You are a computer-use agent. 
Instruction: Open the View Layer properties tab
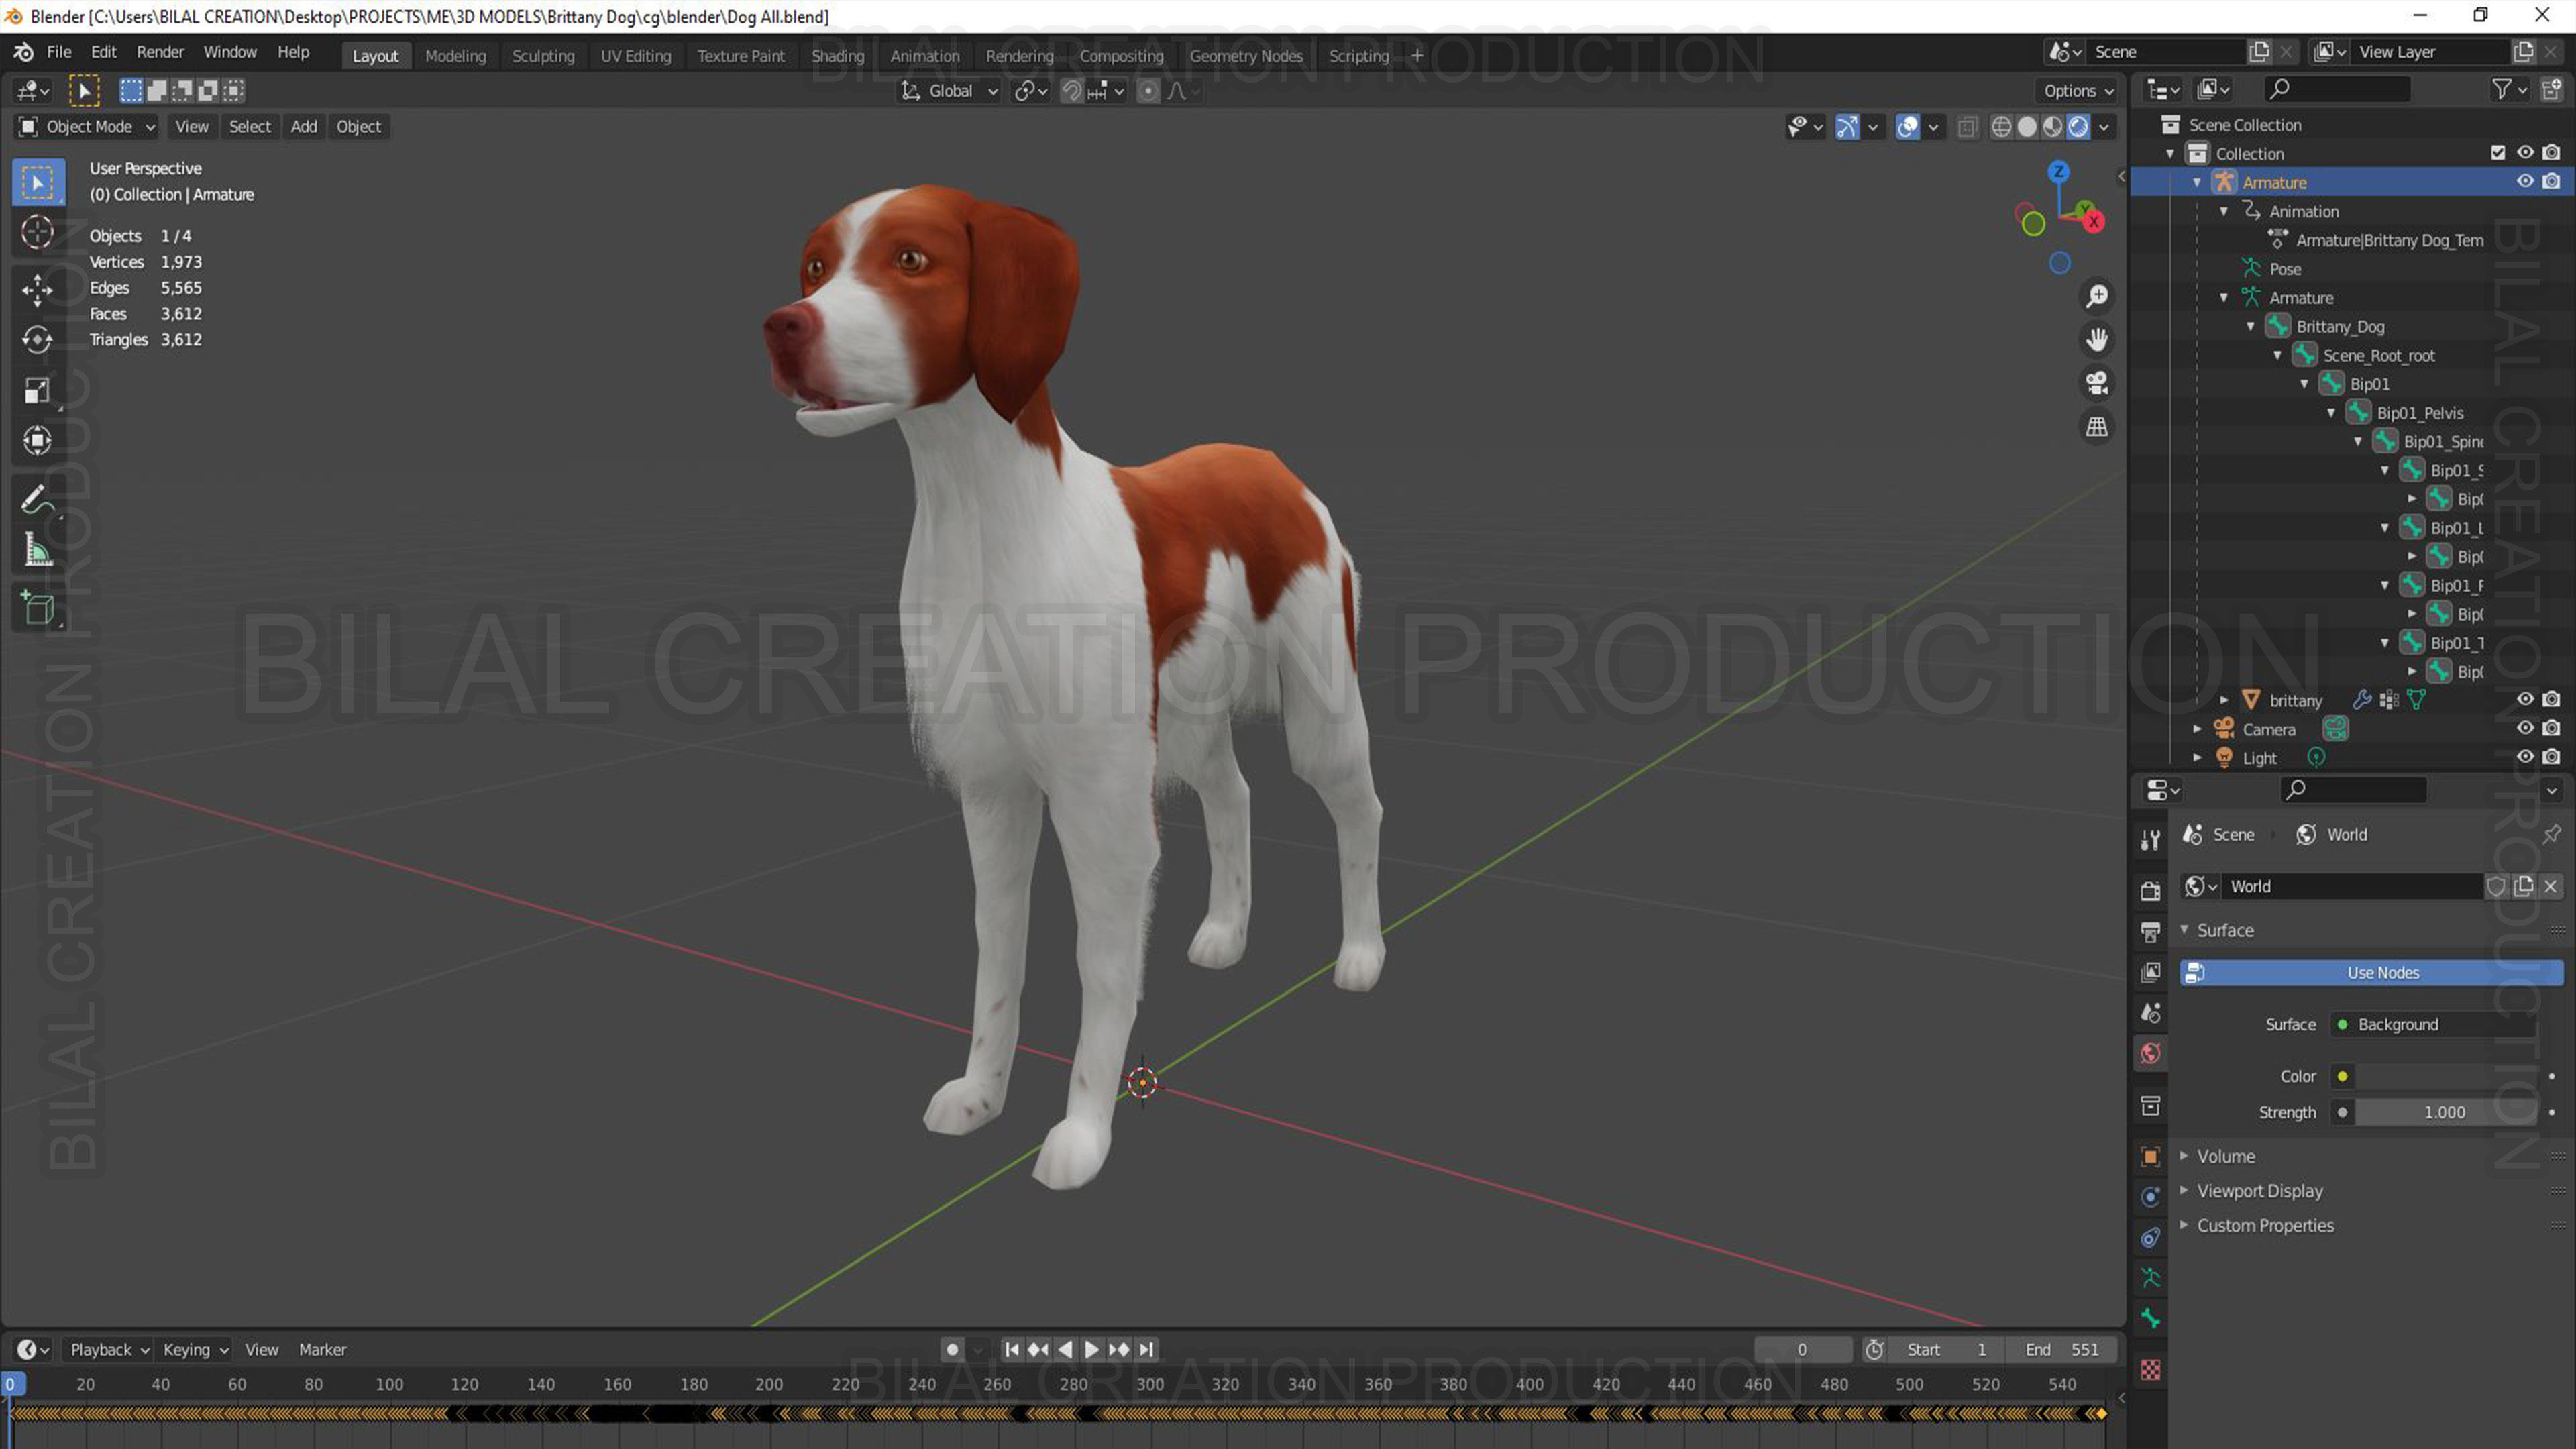coord(2150,972)
